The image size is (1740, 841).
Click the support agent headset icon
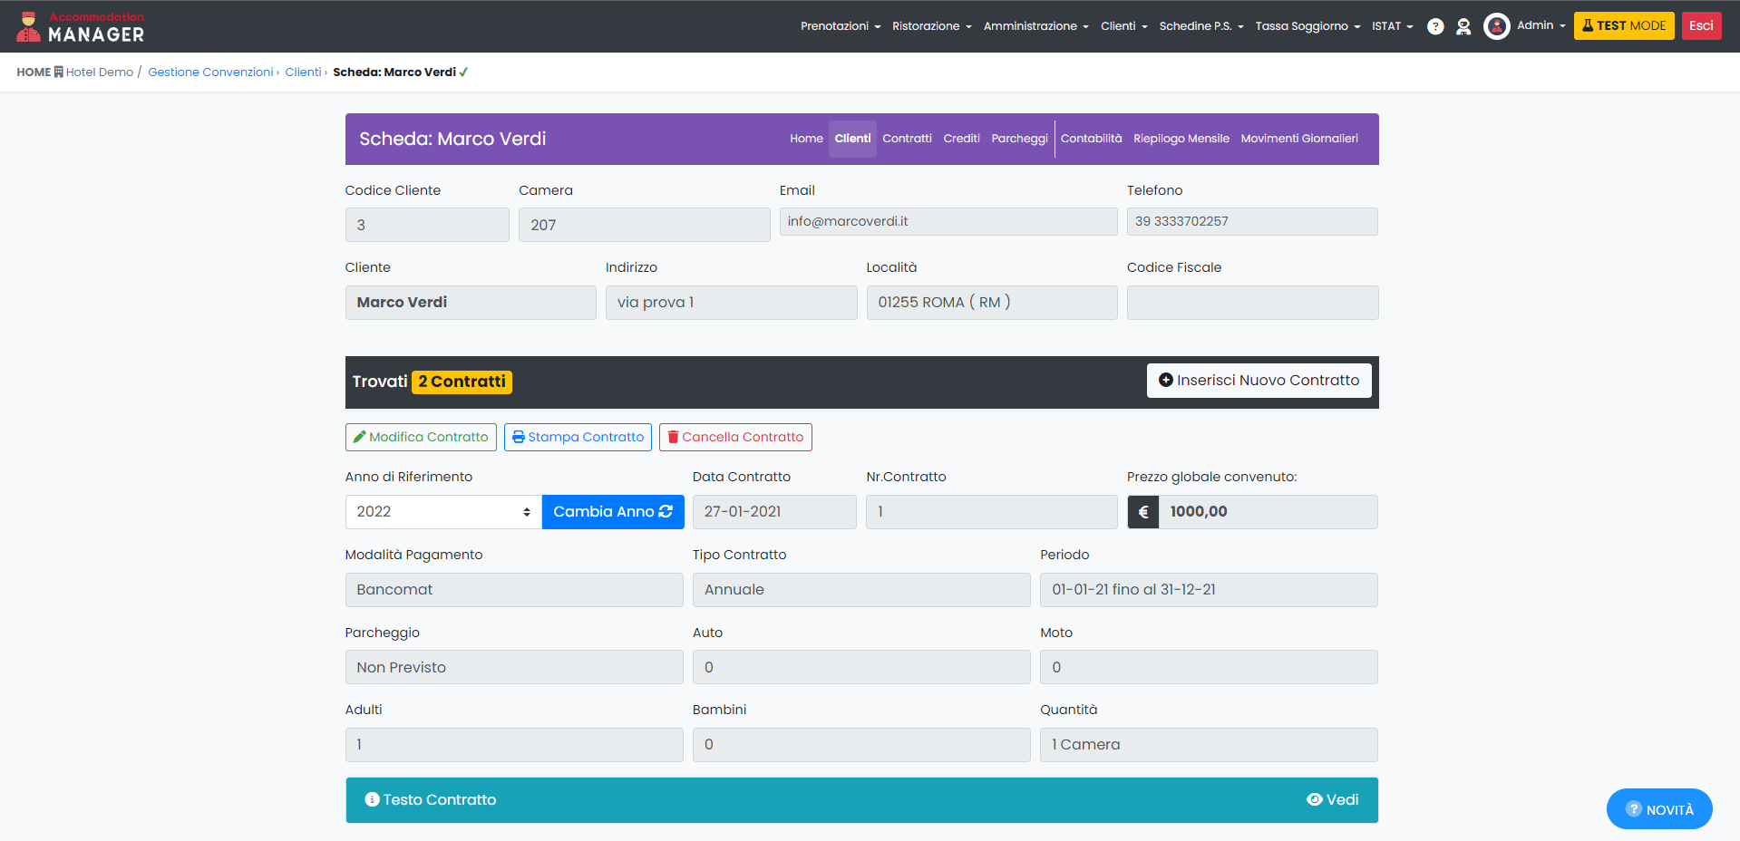pos(1463,26)
